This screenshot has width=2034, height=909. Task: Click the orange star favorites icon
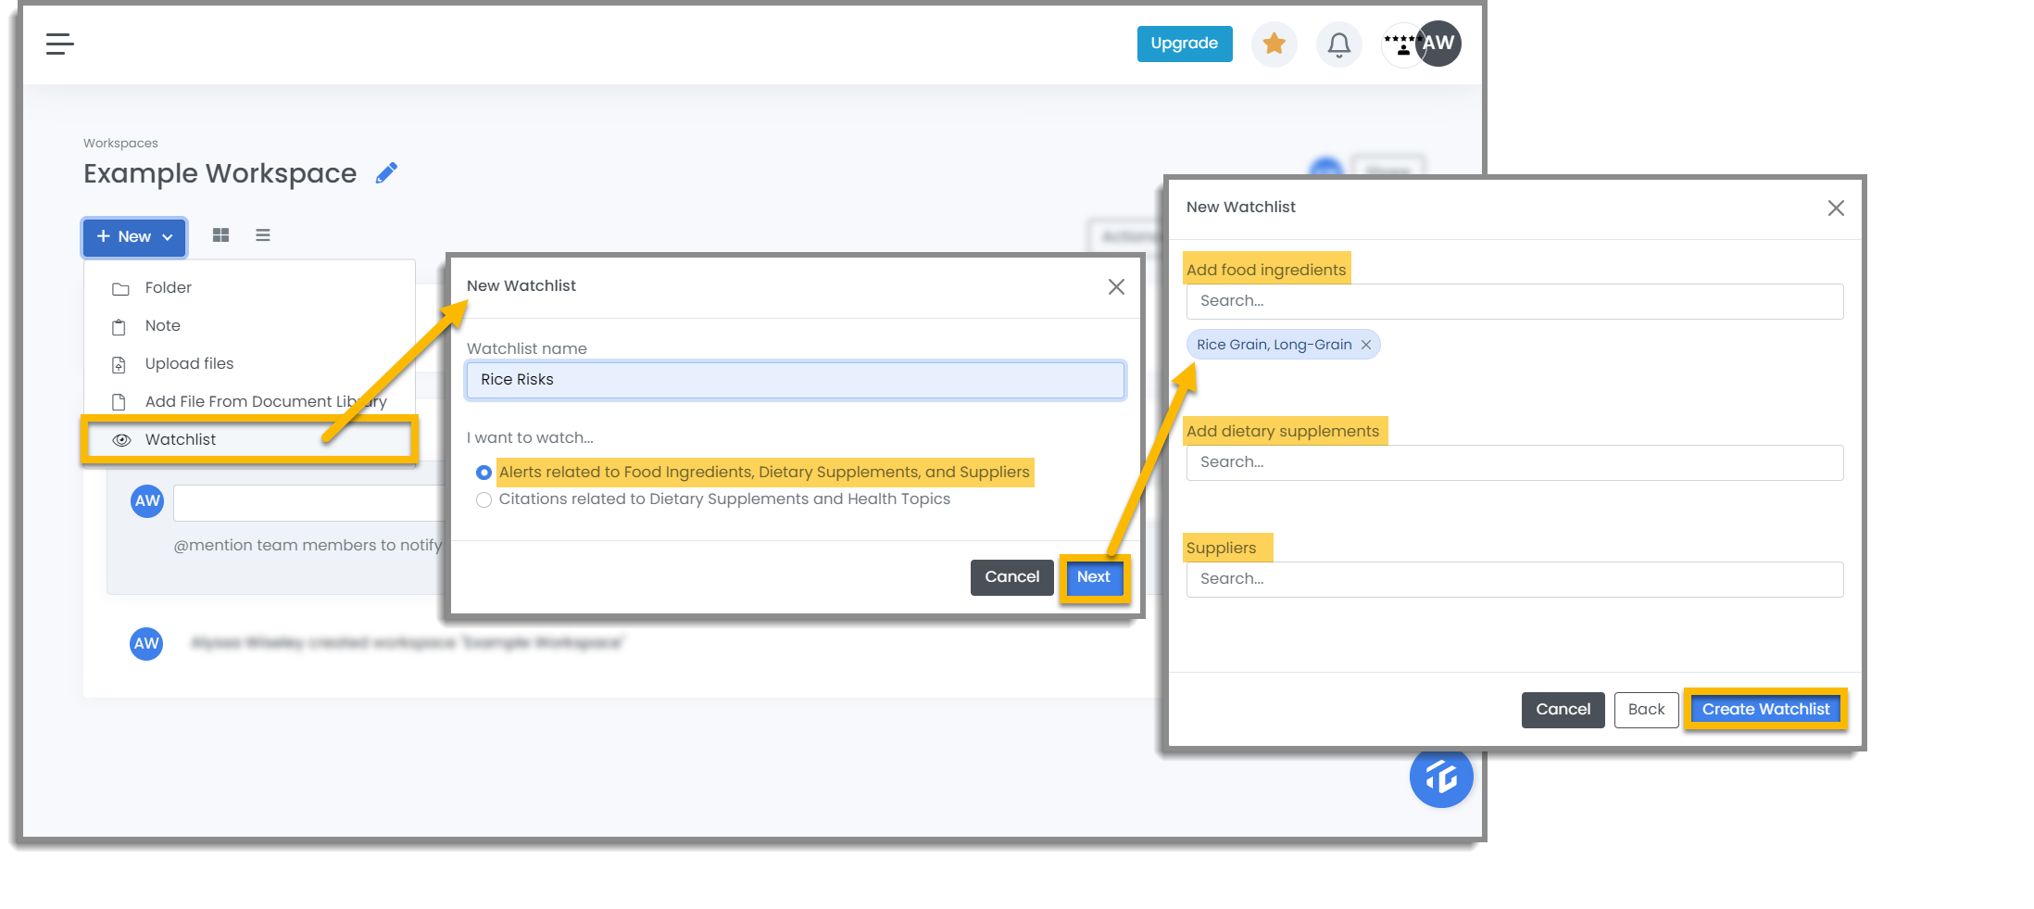(x=1274, y=44)
